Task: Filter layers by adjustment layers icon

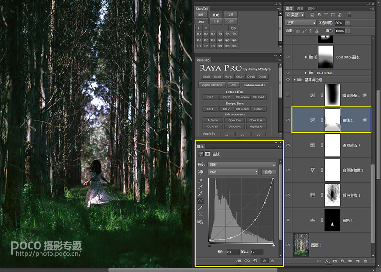Action: coord(319,15)
